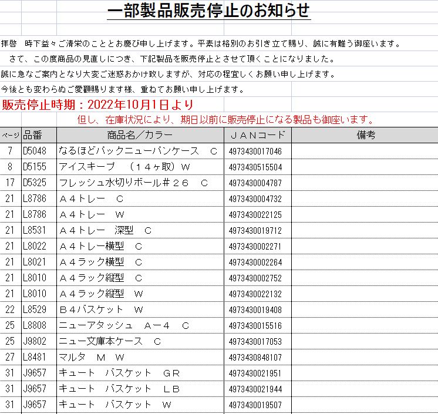The image size is (438, 414).
Task: Click page number cell 27
Action: click(10, 357)
